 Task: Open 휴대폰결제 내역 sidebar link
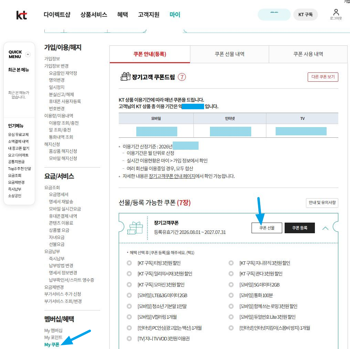(63, 216)
